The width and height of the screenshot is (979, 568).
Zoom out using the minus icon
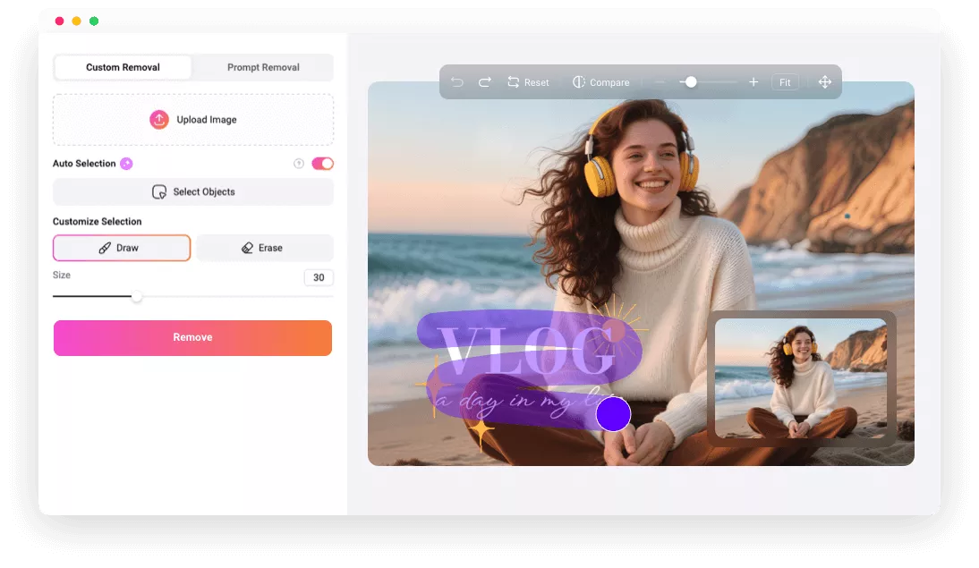[x=659, y=81]
